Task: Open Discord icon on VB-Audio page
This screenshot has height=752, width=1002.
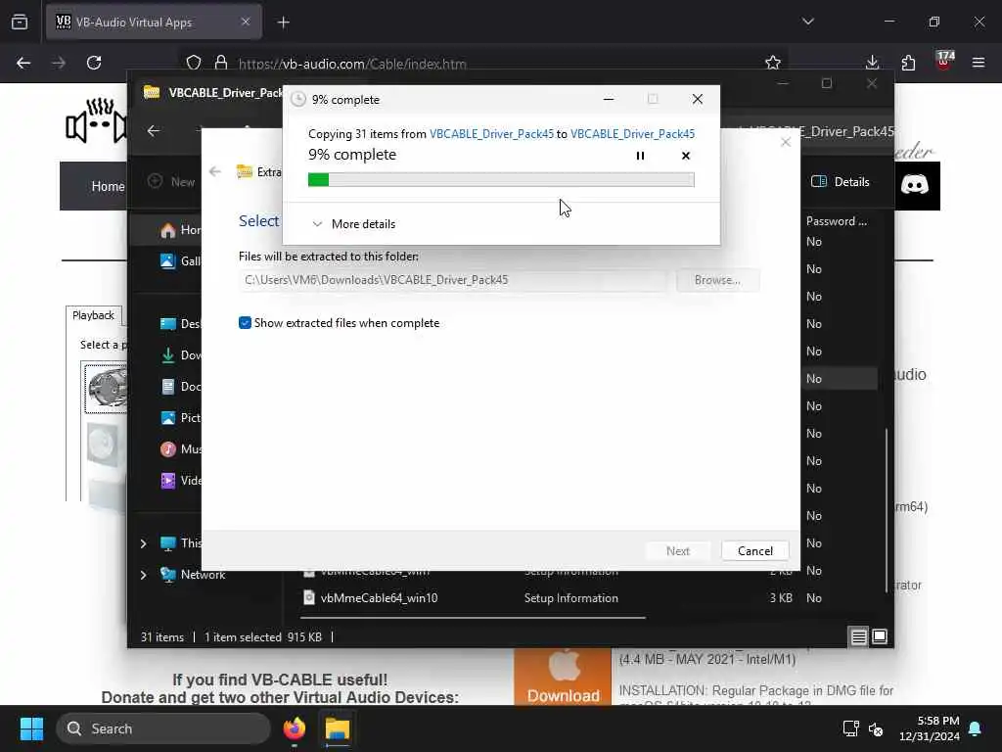Action: [x=915, y=185]
